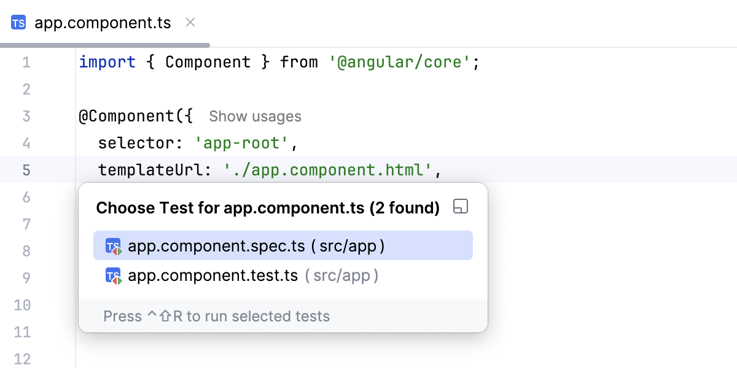Click the import keyword on line 1
Image resolution: width=737 pixels, height=368 pixels.
(x=107, y=62)
